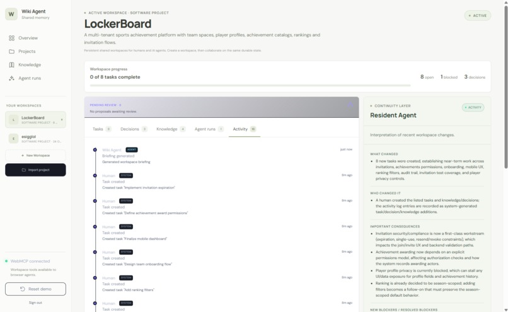Click '0 of 8 tasks complete' text
Image resolution: width=508 pixels, height=312 pixels.
click(x=115, y=77)
